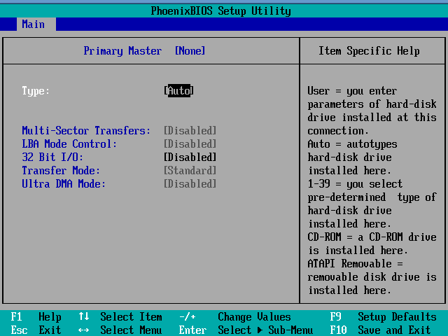Click the Sub-Menu triangle arrow icon

[x=260, y=330]
